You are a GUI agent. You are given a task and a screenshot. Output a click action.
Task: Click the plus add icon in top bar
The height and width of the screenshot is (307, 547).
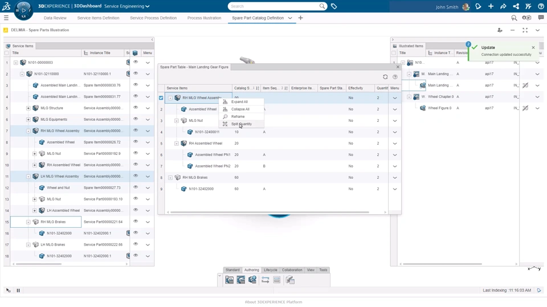pyautogui.click(x=491, y=6)
